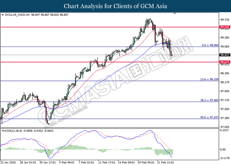This screenshot has width=231, height=165.
Task: Click the 30 Jan 17:01 time label
Action: point(48,162)
